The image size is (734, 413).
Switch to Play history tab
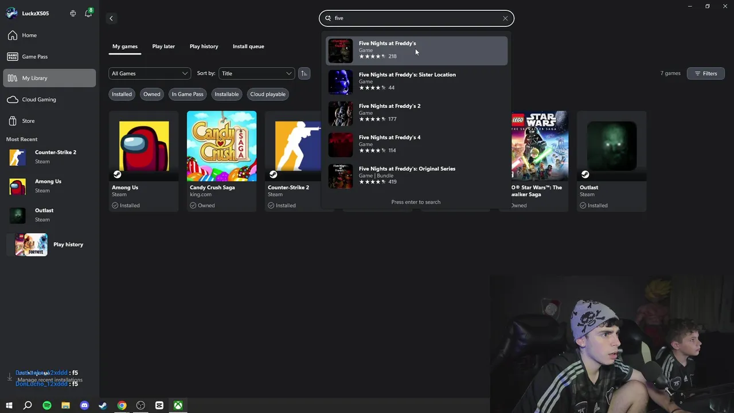tap(204, 46)
